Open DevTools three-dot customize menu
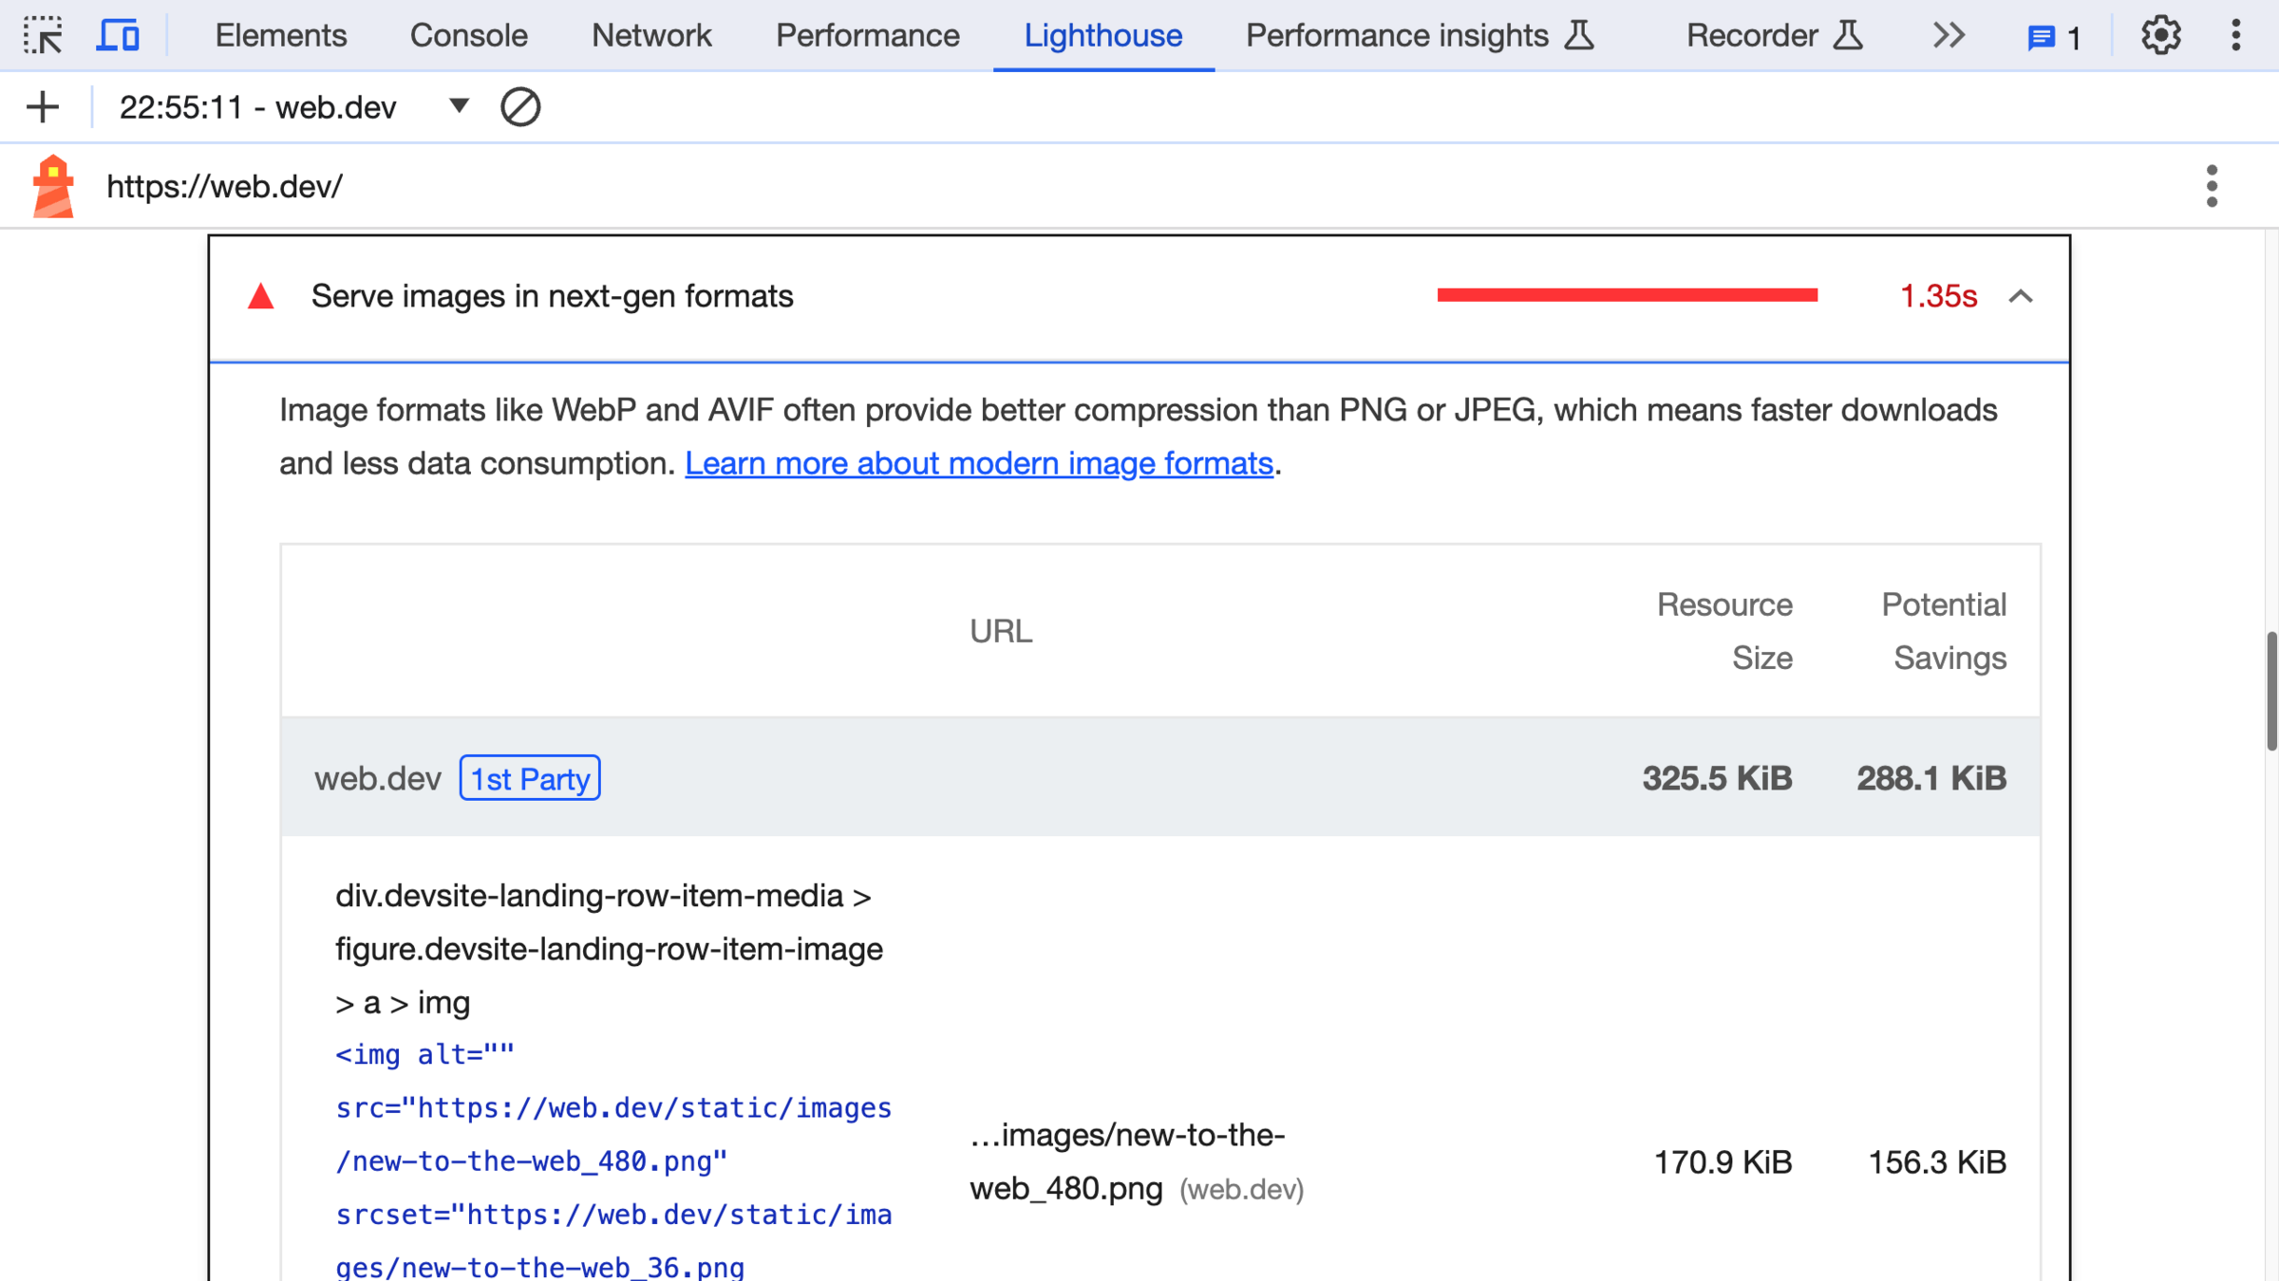 (2236, 35)
